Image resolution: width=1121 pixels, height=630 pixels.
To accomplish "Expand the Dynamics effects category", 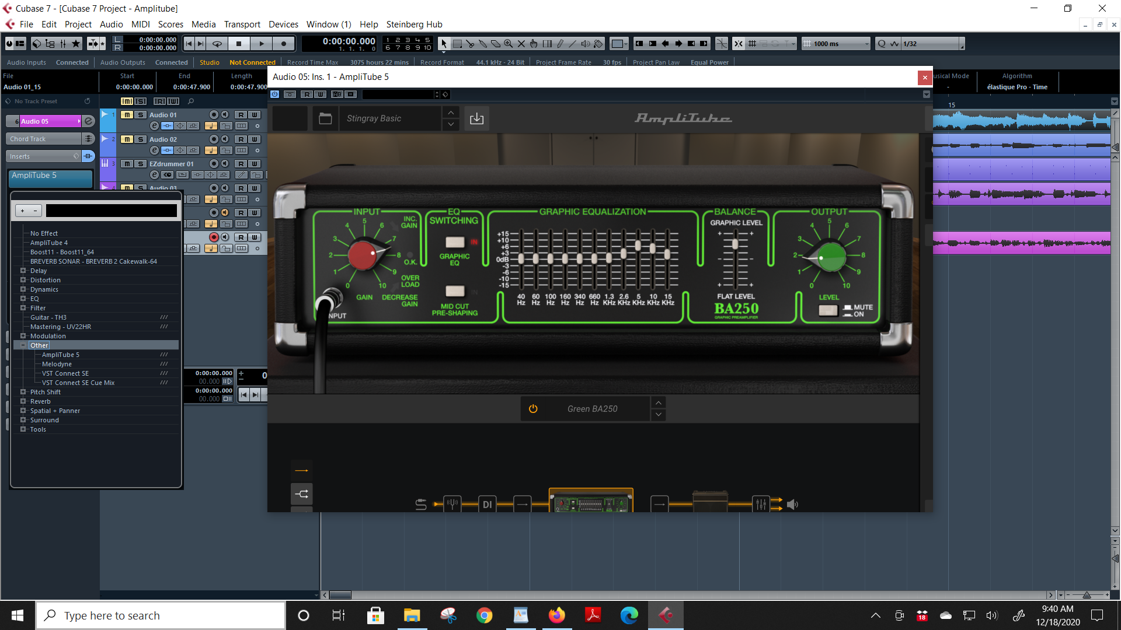I will click(x=23, y=289).
